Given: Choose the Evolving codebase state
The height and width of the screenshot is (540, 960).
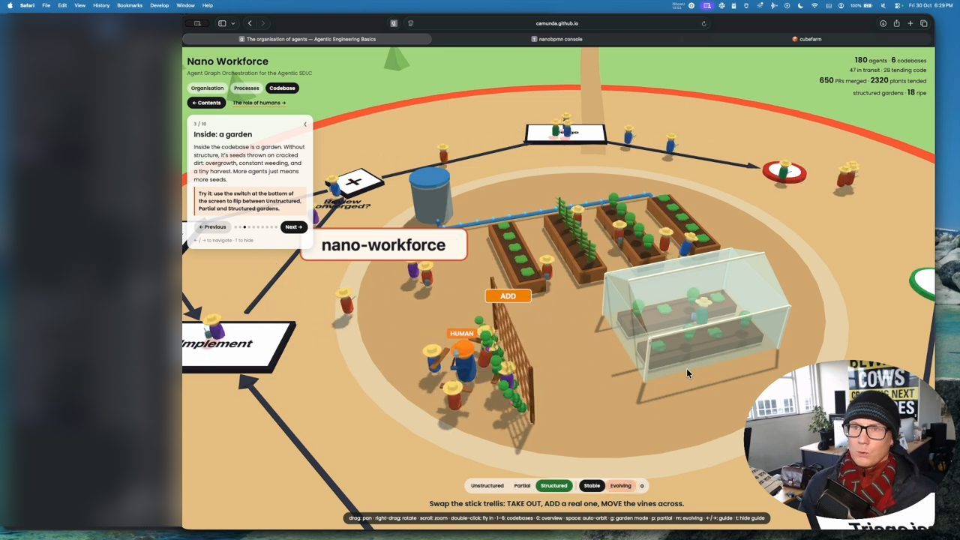Looking at the screenshot, I should (620, 485).
